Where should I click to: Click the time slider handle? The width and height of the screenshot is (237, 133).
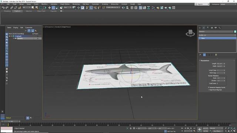coord(11,122)
